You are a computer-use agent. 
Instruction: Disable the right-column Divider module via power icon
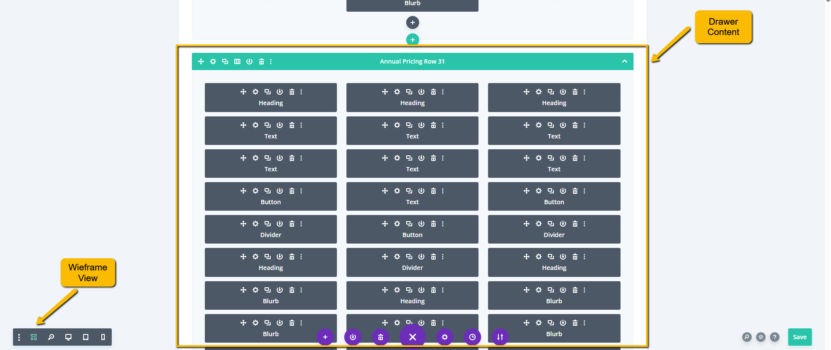click(x=563, y=224)
